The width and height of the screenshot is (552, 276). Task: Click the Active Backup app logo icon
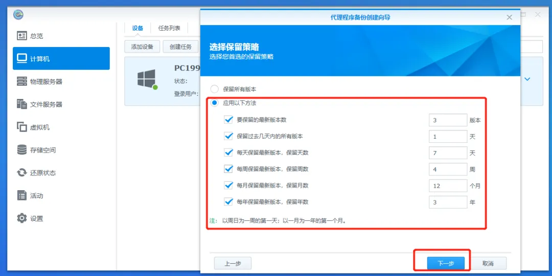(18, 15)
